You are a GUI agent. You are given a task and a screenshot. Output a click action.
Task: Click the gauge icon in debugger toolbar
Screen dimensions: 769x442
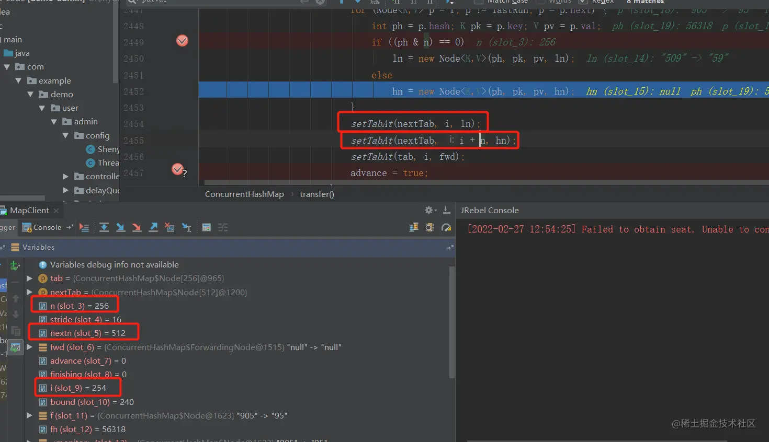point(446,227)
